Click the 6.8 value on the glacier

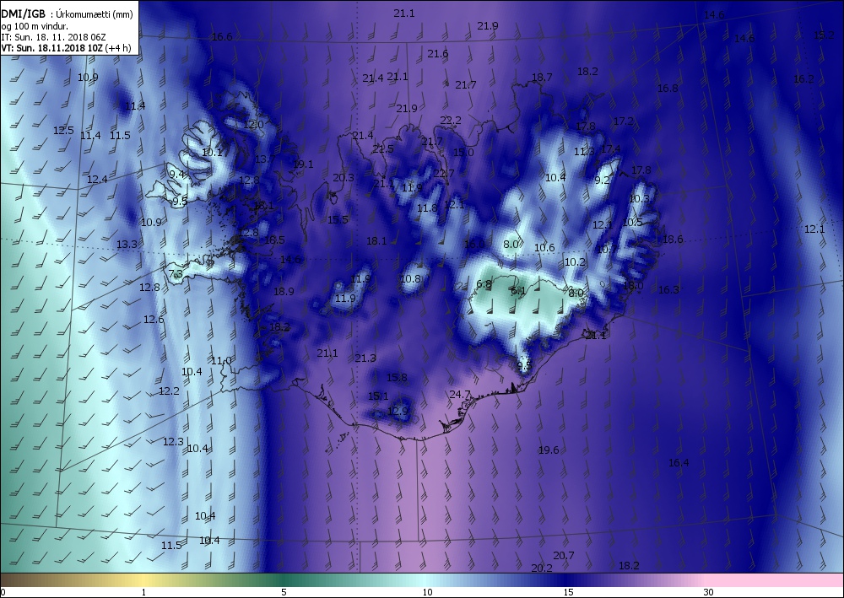click(x=484, y=284)
